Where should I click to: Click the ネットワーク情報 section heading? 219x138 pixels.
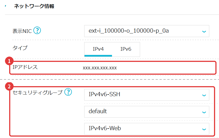coord(34,6)
